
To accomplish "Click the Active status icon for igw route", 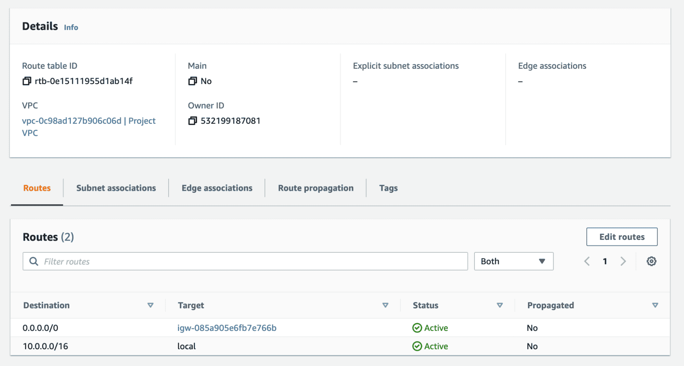I will 417,328.
